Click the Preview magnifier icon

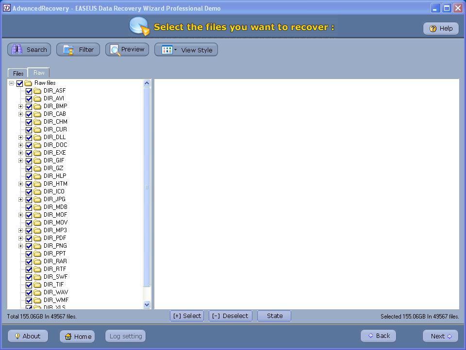115,50
